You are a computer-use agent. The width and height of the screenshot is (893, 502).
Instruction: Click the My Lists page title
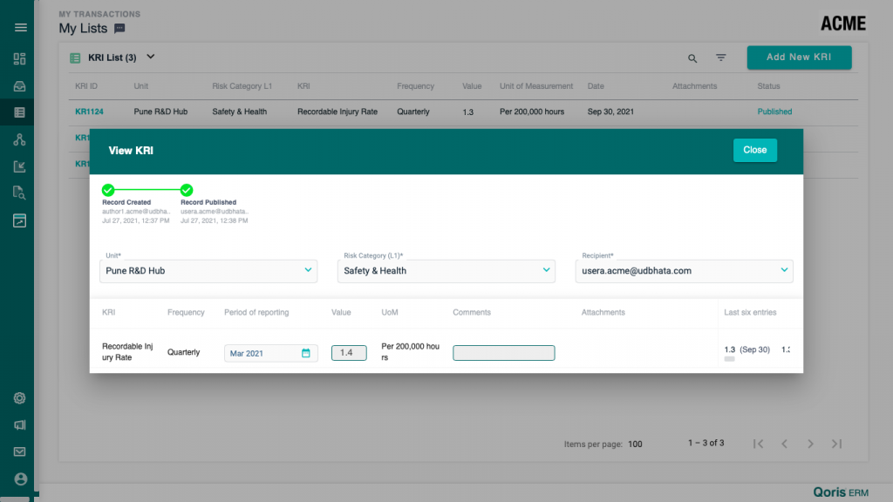83,28
